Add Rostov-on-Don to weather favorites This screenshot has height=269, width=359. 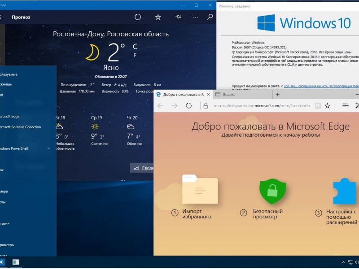pyautogui.click(x=158, y=17)
